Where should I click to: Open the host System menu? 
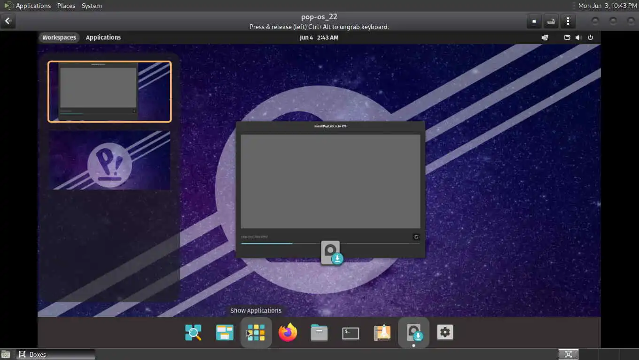tap(92, 6)
